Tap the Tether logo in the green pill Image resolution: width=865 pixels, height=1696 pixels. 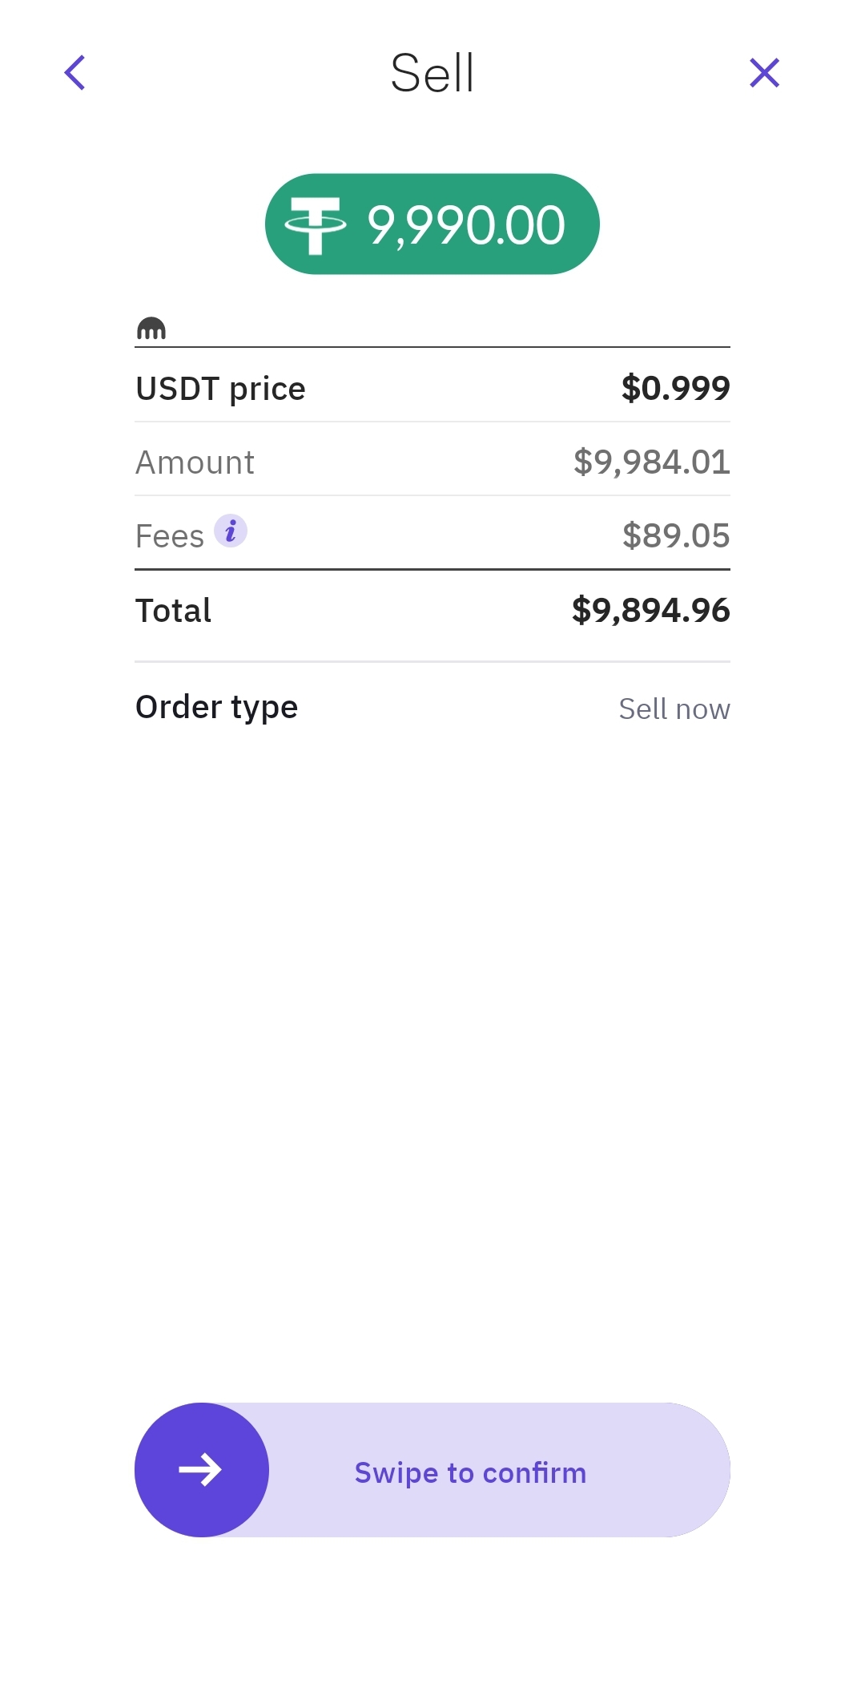(316, 225)
